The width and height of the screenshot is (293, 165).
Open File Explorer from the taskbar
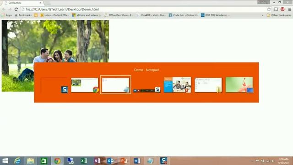point(31,161)
